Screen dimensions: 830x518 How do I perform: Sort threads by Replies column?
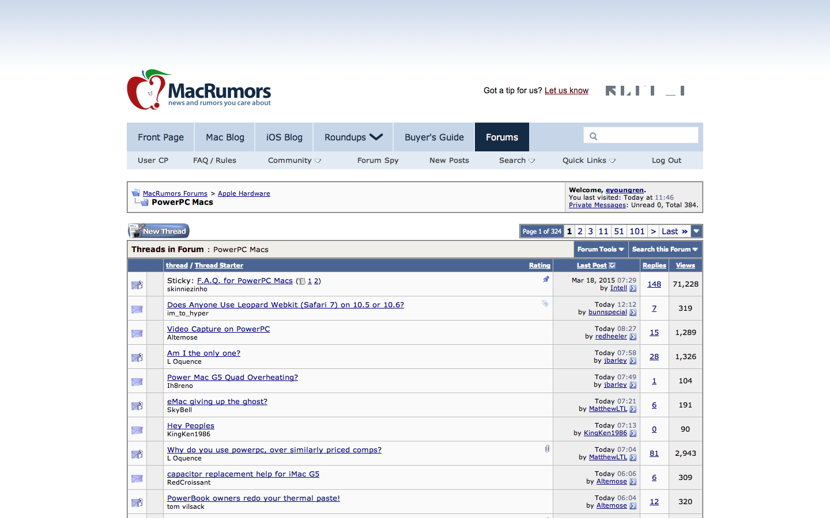tap(654, 265)
